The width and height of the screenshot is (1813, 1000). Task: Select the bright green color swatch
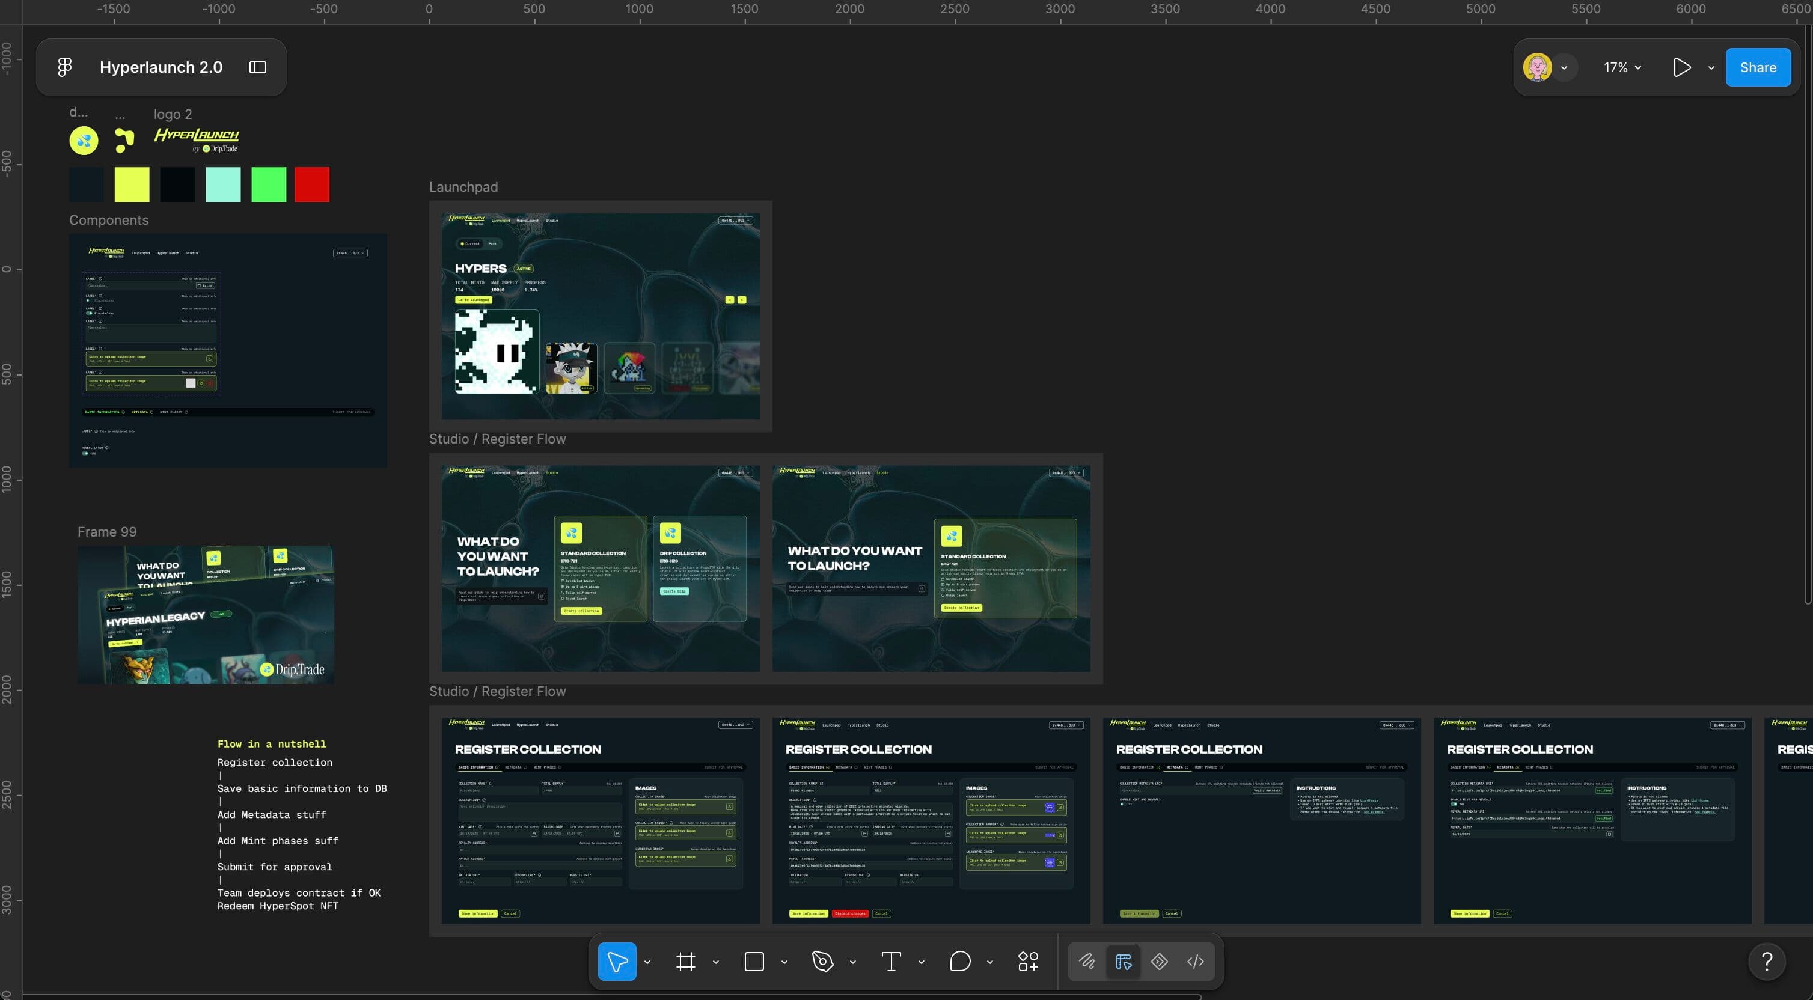coord(269,184)
